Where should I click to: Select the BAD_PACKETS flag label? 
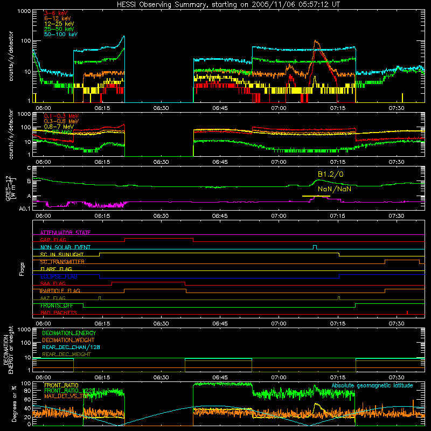59,312
